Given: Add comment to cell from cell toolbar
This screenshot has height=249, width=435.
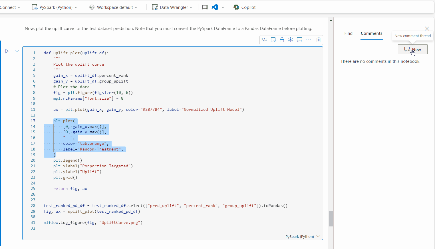Looking at the screenshot, I should click(x=299, y=40).
